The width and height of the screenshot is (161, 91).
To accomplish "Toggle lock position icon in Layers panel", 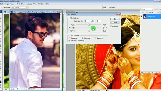I will click(150, 12).
